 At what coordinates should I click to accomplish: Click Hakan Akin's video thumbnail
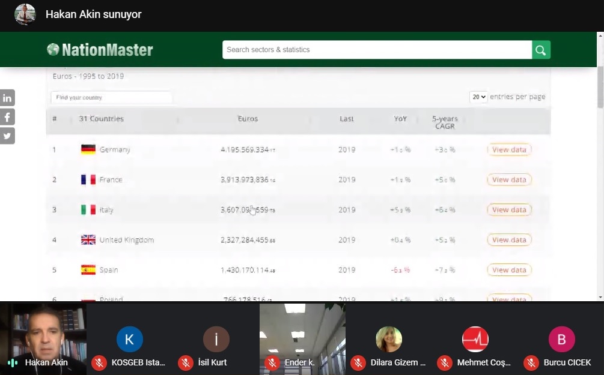click(43, 338)
